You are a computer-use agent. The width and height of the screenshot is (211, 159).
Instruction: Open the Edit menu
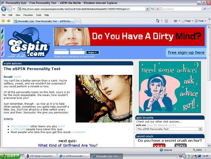tap(10, 15)
